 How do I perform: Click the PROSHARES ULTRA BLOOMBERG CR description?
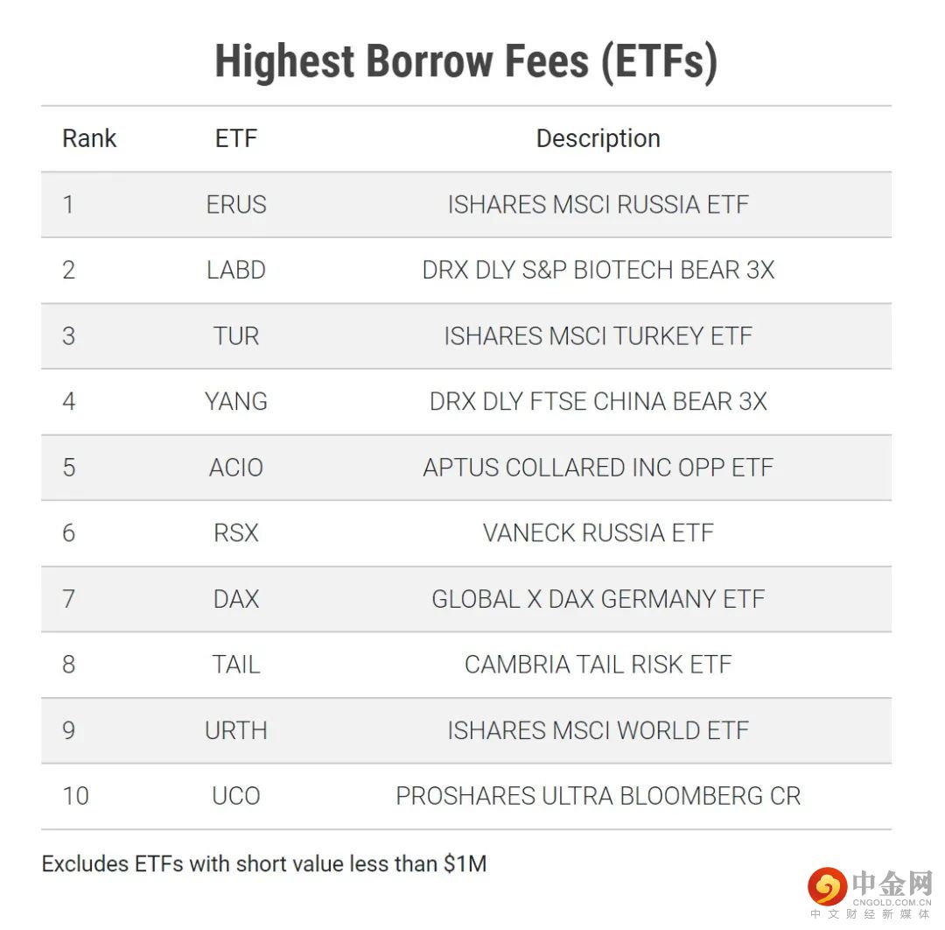598,796
